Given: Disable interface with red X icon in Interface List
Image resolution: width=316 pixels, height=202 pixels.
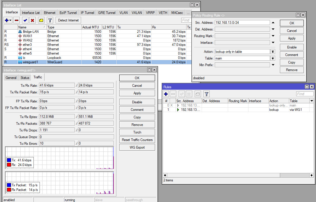Looking at the screenshot, I should 32,20.
